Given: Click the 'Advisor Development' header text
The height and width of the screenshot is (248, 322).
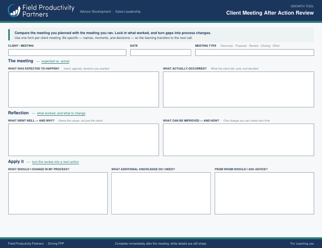Looking at the screenshot, I should [95, 12].
